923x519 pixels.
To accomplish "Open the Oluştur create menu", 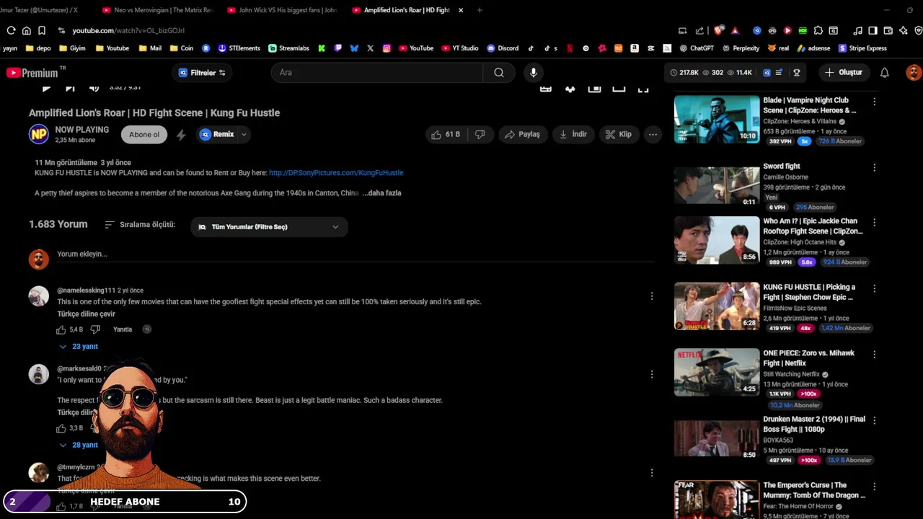I will (x=844, y=72).
